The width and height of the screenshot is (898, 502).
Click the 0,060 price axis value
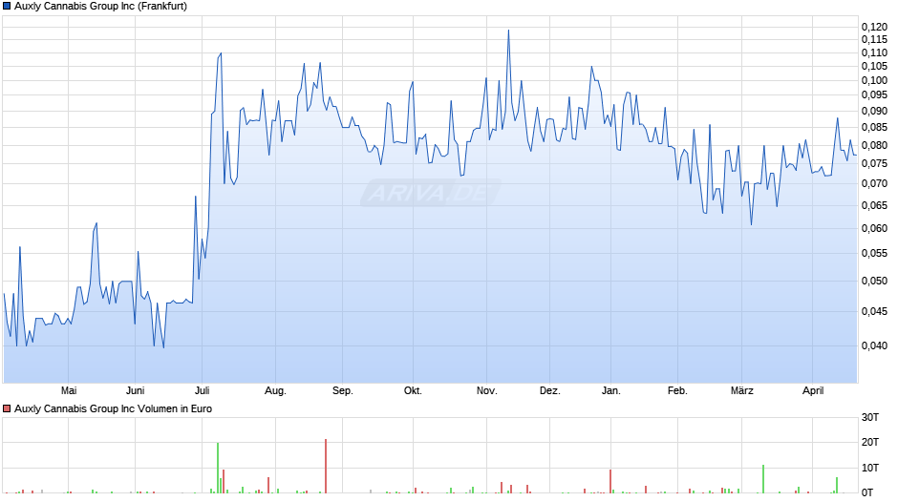pyautogui.click(x=874, y=228)
